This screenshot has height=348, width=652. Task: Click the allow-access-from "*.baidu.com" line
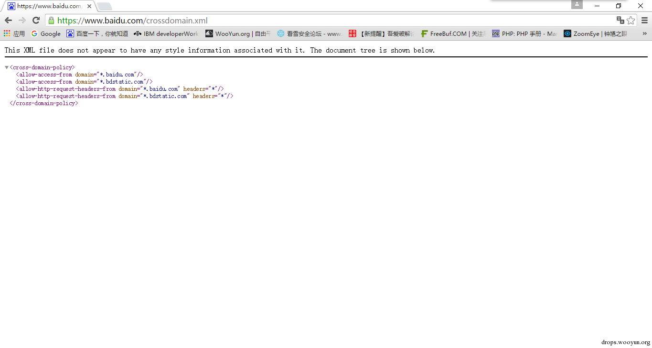click(x=79, y=75)
